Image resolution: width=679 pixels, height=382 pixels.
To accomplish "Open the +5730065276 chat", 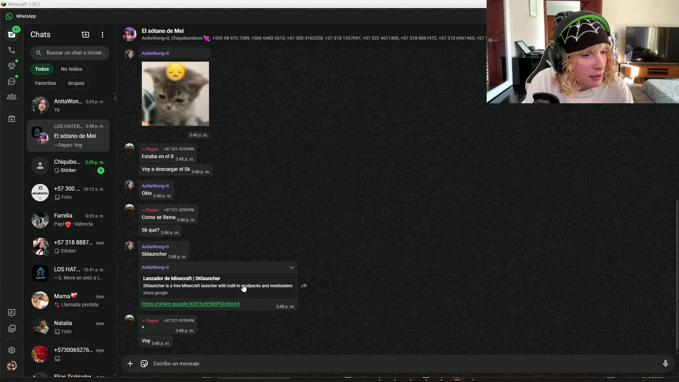I will click(x=68, y=354).
